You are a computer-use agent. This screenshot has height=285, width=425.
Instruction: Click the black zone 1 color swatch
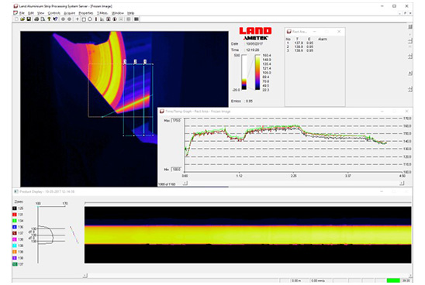click(15, 208)
